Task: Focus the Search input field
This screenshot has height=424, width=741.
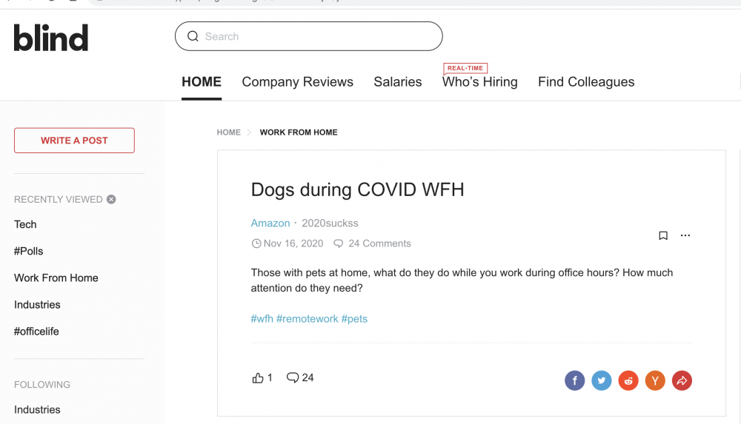Action: (x=308, y=36)
